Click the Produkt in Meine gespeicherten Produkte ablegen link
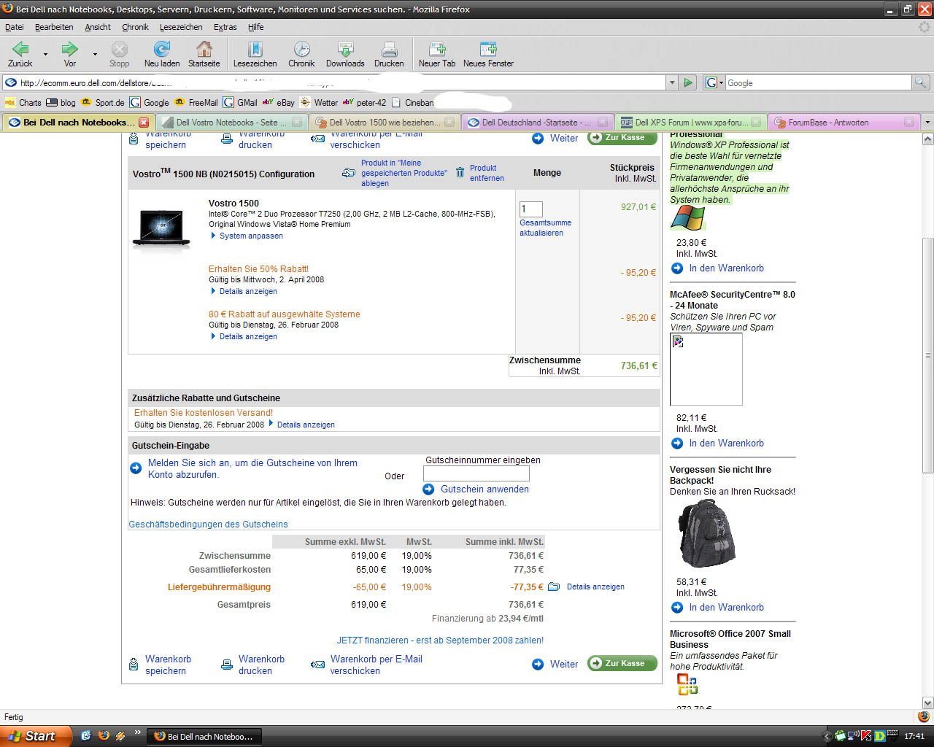Screen dimensions: 934x747 [x=404, y=173]
